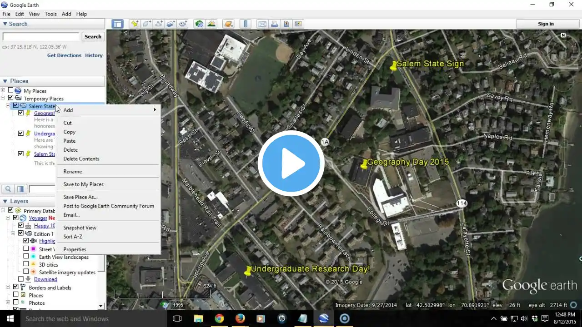Image resolution: width=582 pixels, height=327 pixels.
Task: Select Properties from the context menu
Action: 109,249
